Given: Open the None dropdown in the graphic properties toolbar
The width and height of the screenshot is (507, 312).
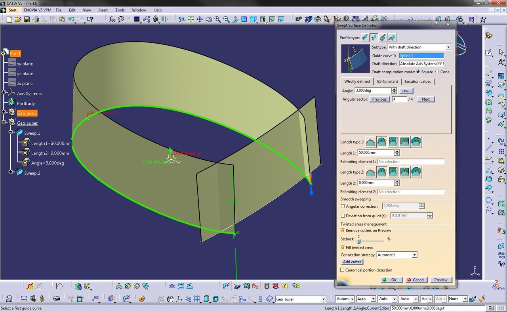Looking at the screenshot, I should click(465, 299).
